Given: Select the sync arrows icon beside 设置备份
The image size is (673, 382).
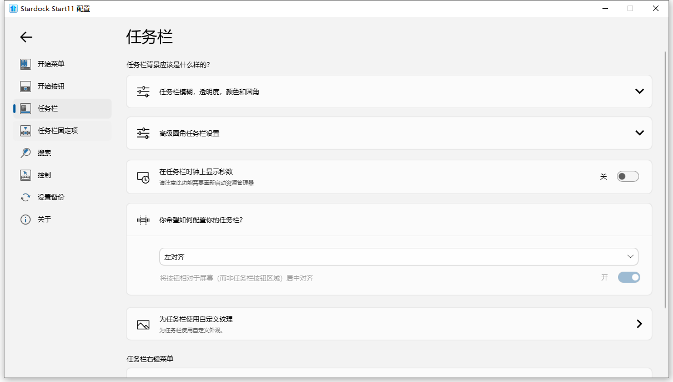Looking at the screenshot, I should point(25,197).
